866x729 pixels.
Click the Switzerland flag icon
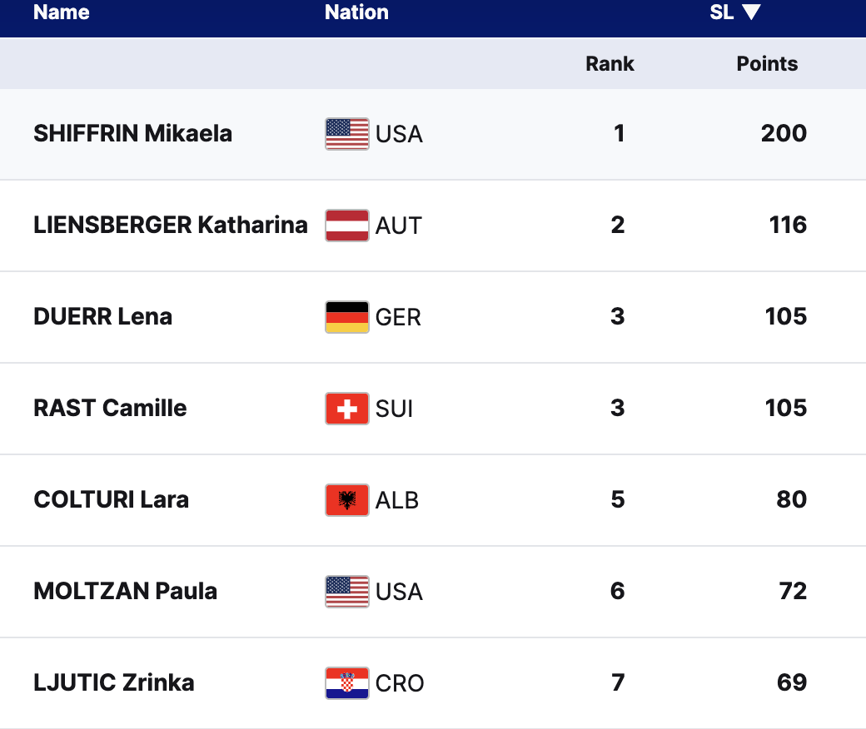click(x=346, y=409)
